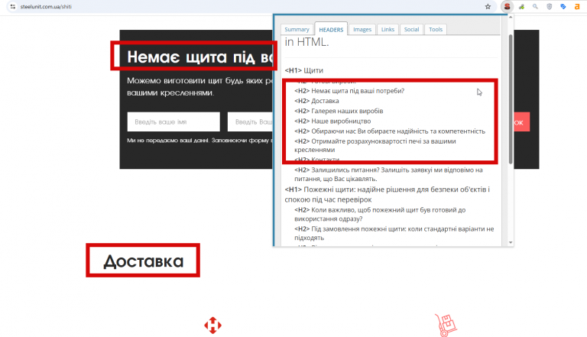Select the H2 'Галерея наших виробів' row
This screenshot has height=337, width=587.
point(339,111)
